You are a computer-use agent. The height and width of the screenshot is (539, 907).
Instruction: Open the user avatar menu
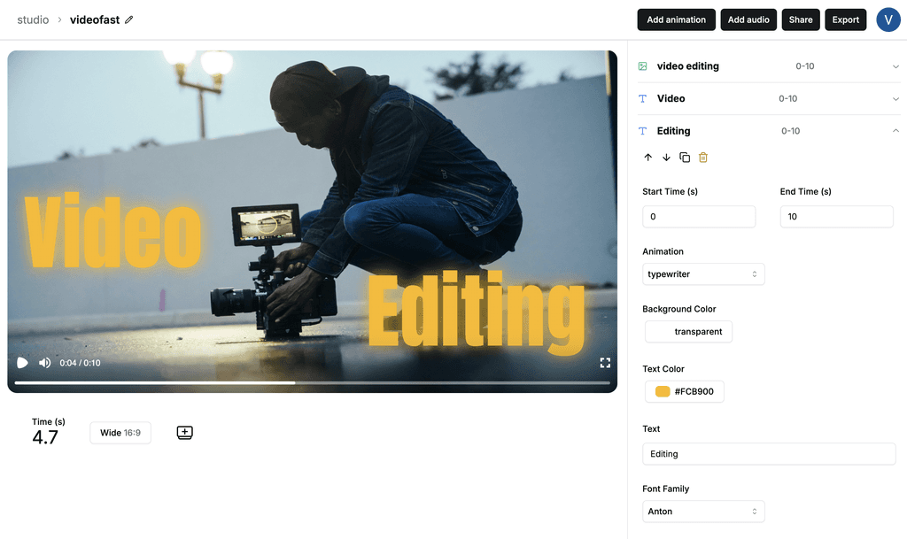coord(888,19)
